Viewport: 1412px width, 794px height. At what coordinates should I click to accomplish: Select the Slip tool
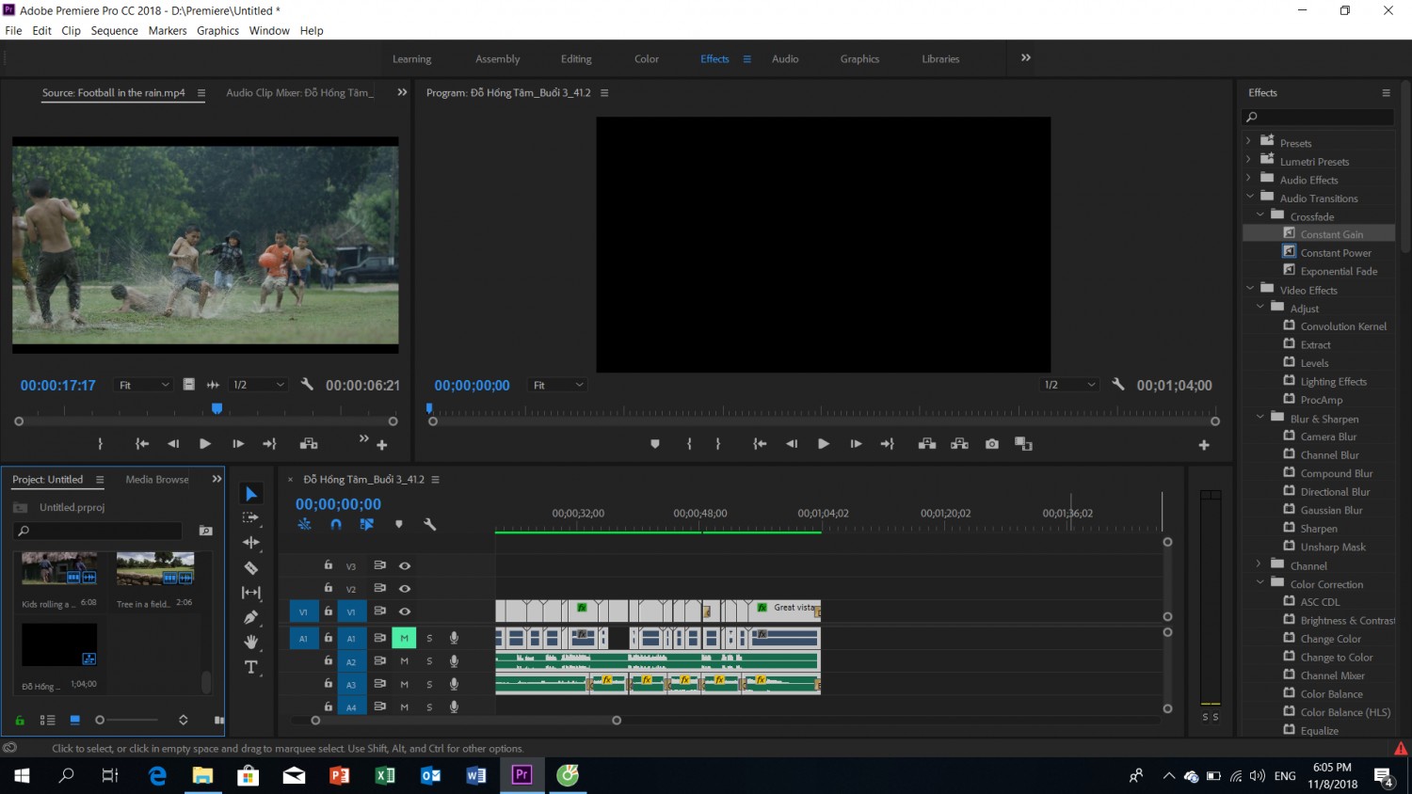point(251,593)
